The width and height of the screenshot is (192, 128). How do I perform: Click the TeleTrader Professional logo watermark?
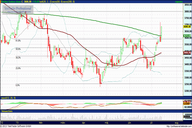[16, 8]
